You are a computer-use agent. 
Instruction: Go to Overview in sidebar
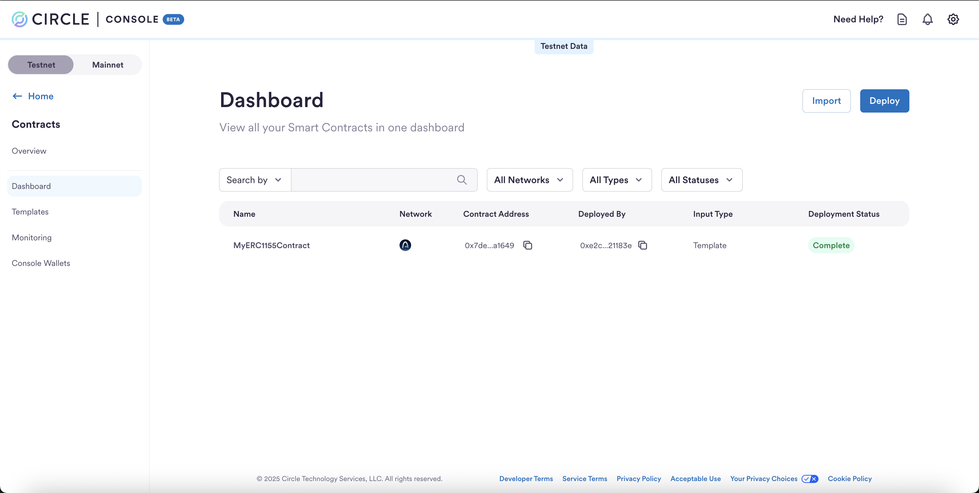29,151
